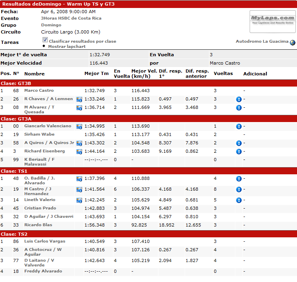Click blue info icon in R Chaves row
Viewport: 297px width, 282px height.
pos(239,99)
